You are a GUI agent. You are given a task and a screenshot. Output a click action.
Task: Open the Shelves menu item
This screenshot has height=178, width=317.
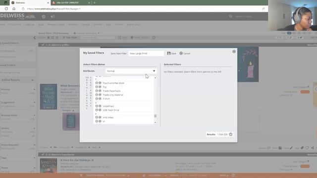98,24
